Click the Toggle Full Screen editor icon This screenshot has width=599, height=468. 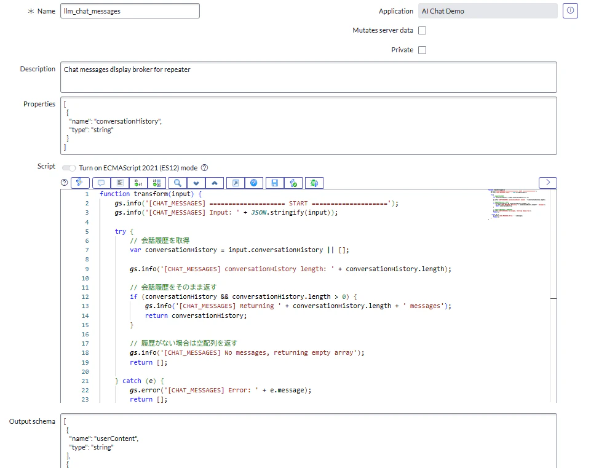[x=236, y=183]
